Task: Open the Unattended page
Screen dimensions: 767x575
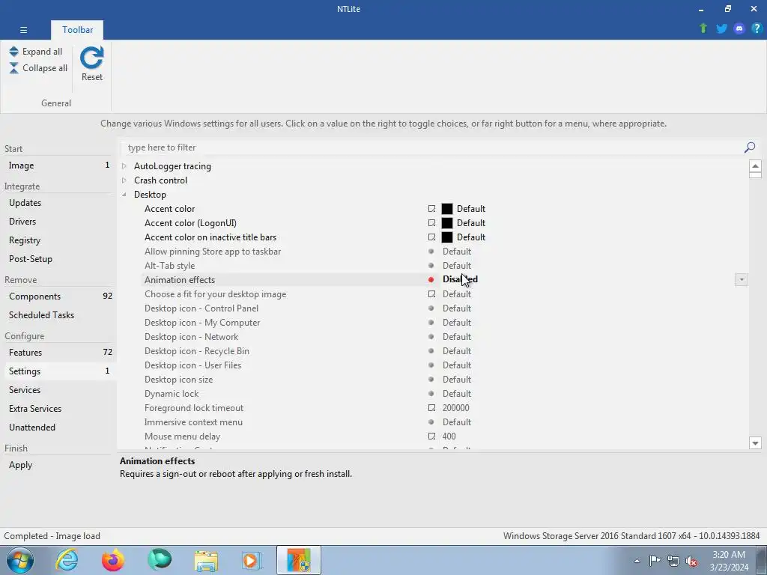Action: coord(58,428)
